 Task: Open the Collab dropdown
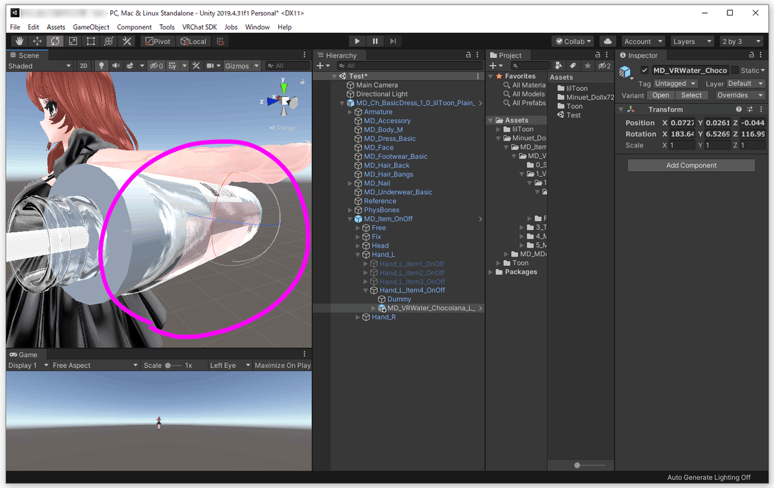[x=573, y=41]
